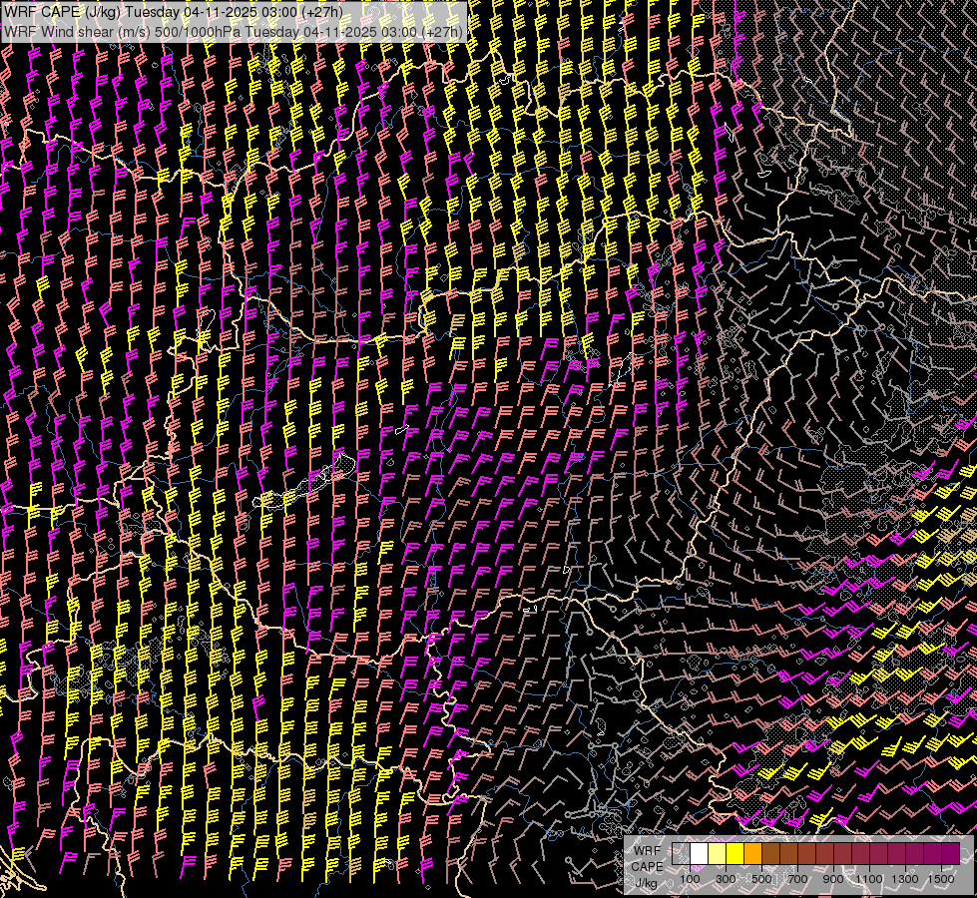
Task: Click the rightmost purple legend swatch
Action: [950, 853]
